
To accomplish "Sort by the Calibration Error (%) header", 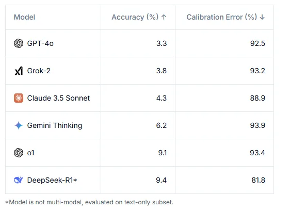I will tap(224, 17).
